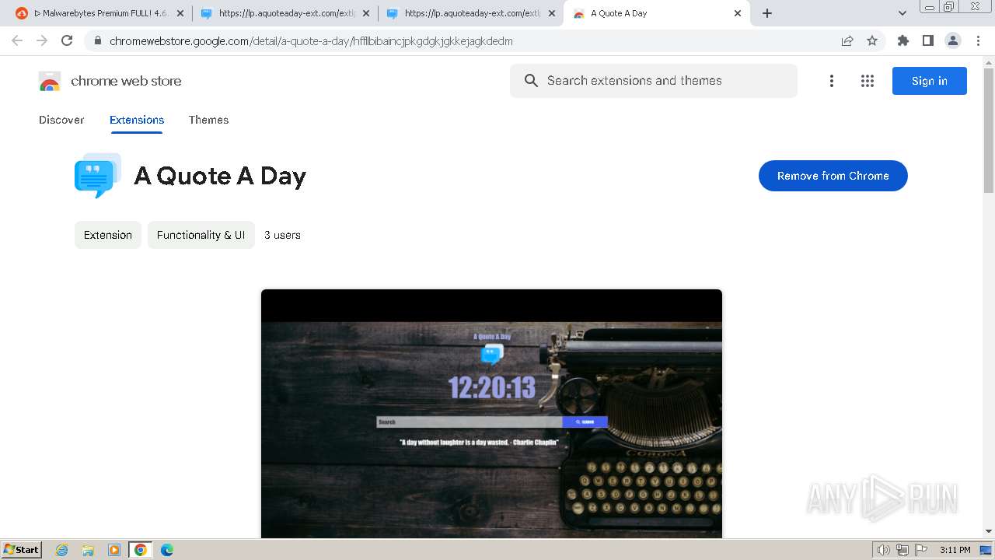Switch to the Malwarebytes Premium tab
This screenshot has width=995, height=560.
[x=99, y=13]
